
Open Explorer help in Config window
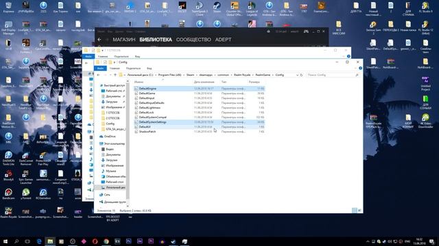tap(360, 68)
